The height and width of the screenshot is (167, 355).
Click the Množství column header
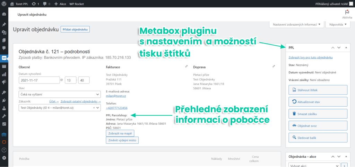point(234,159)
